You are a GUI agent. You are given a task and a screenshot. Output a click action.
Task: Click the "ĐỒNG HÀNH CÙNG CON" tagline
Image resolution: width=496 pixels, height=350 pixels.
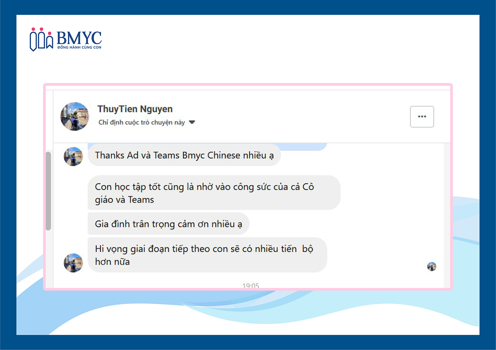click(79, 47)
